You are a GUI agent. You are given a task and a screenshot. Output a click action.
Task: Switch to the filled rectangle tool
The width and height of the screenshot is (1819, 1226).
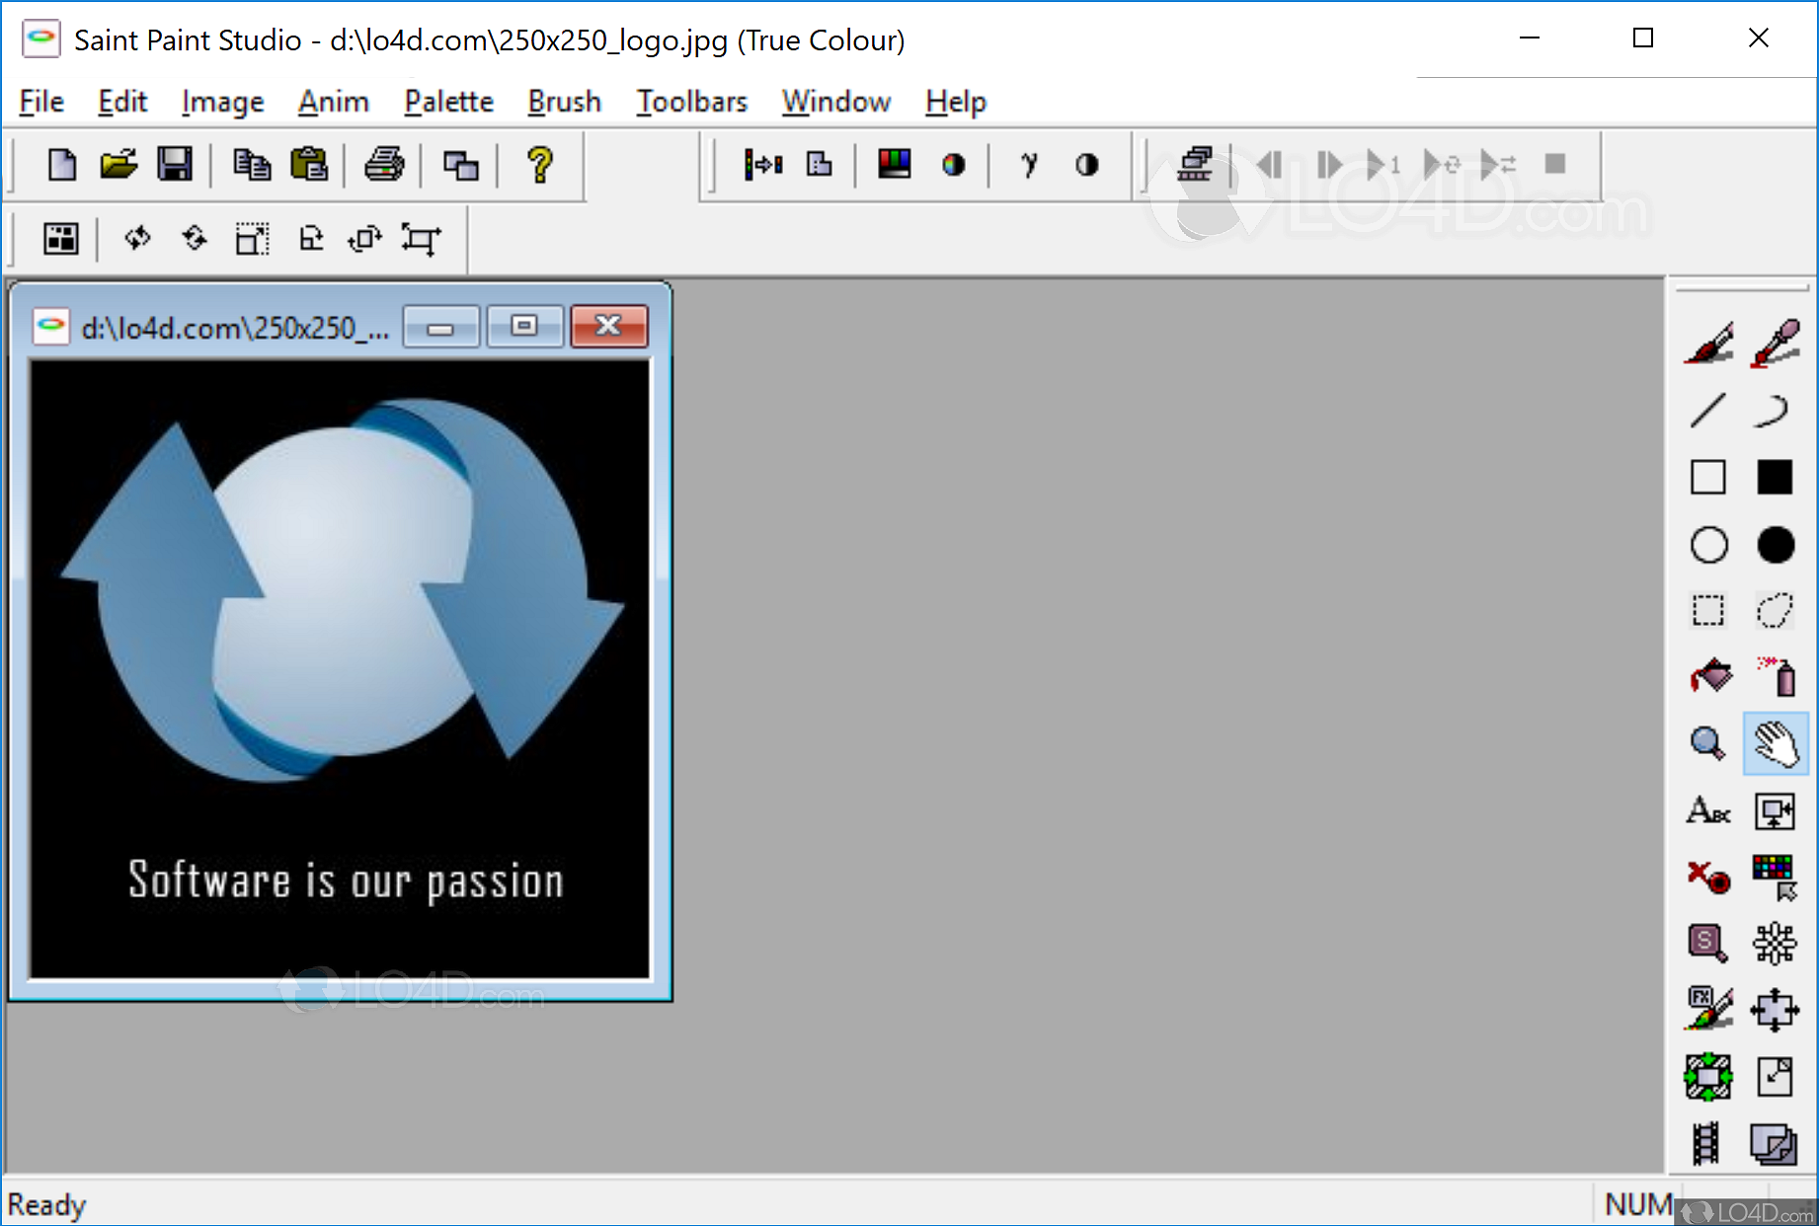point(1775,478)
